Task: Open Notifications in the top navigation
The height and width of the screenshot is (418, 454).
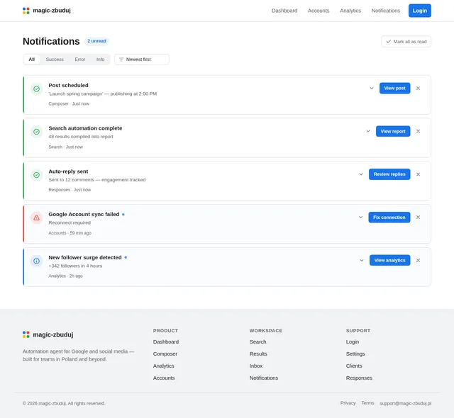Action: pyautogui.click(x=386, y=11)
